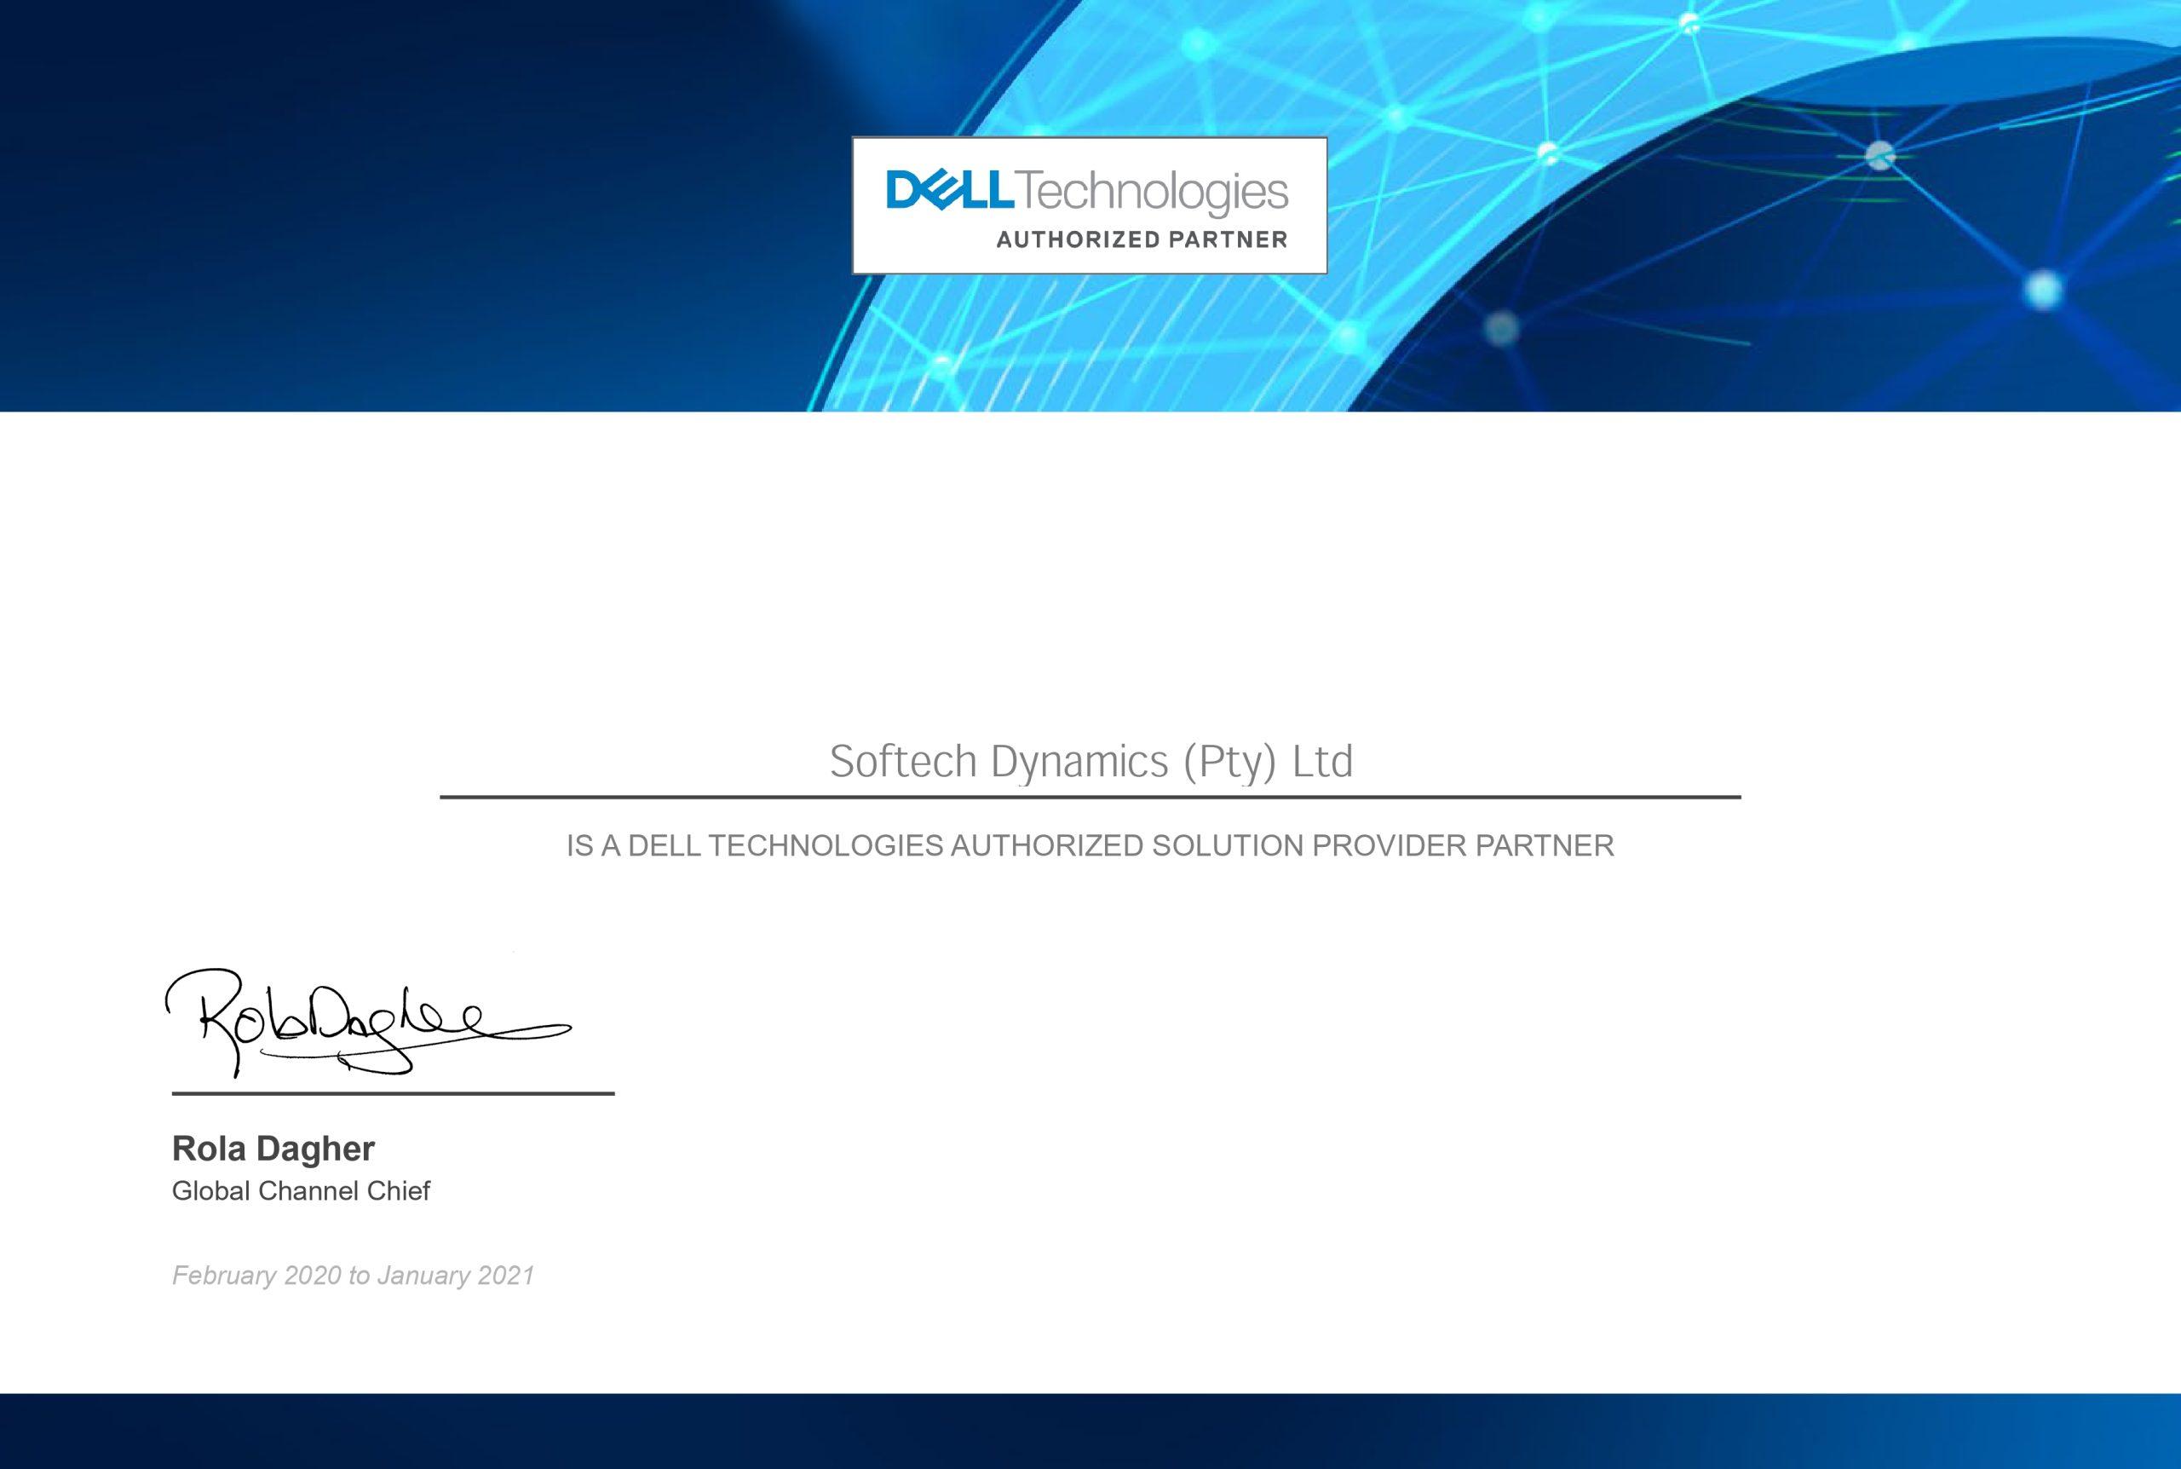Select the 'February 2020 to January 2021' validity date
The height and width of the screenshot is (1469, 2181).
pyautogui.click(x=353, y=1275)
